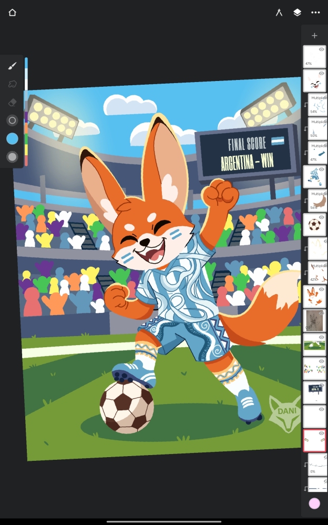Viewport: 328px width, 525px height.
Task: Select the Multiply 50% layer
Action: (317, 128)
